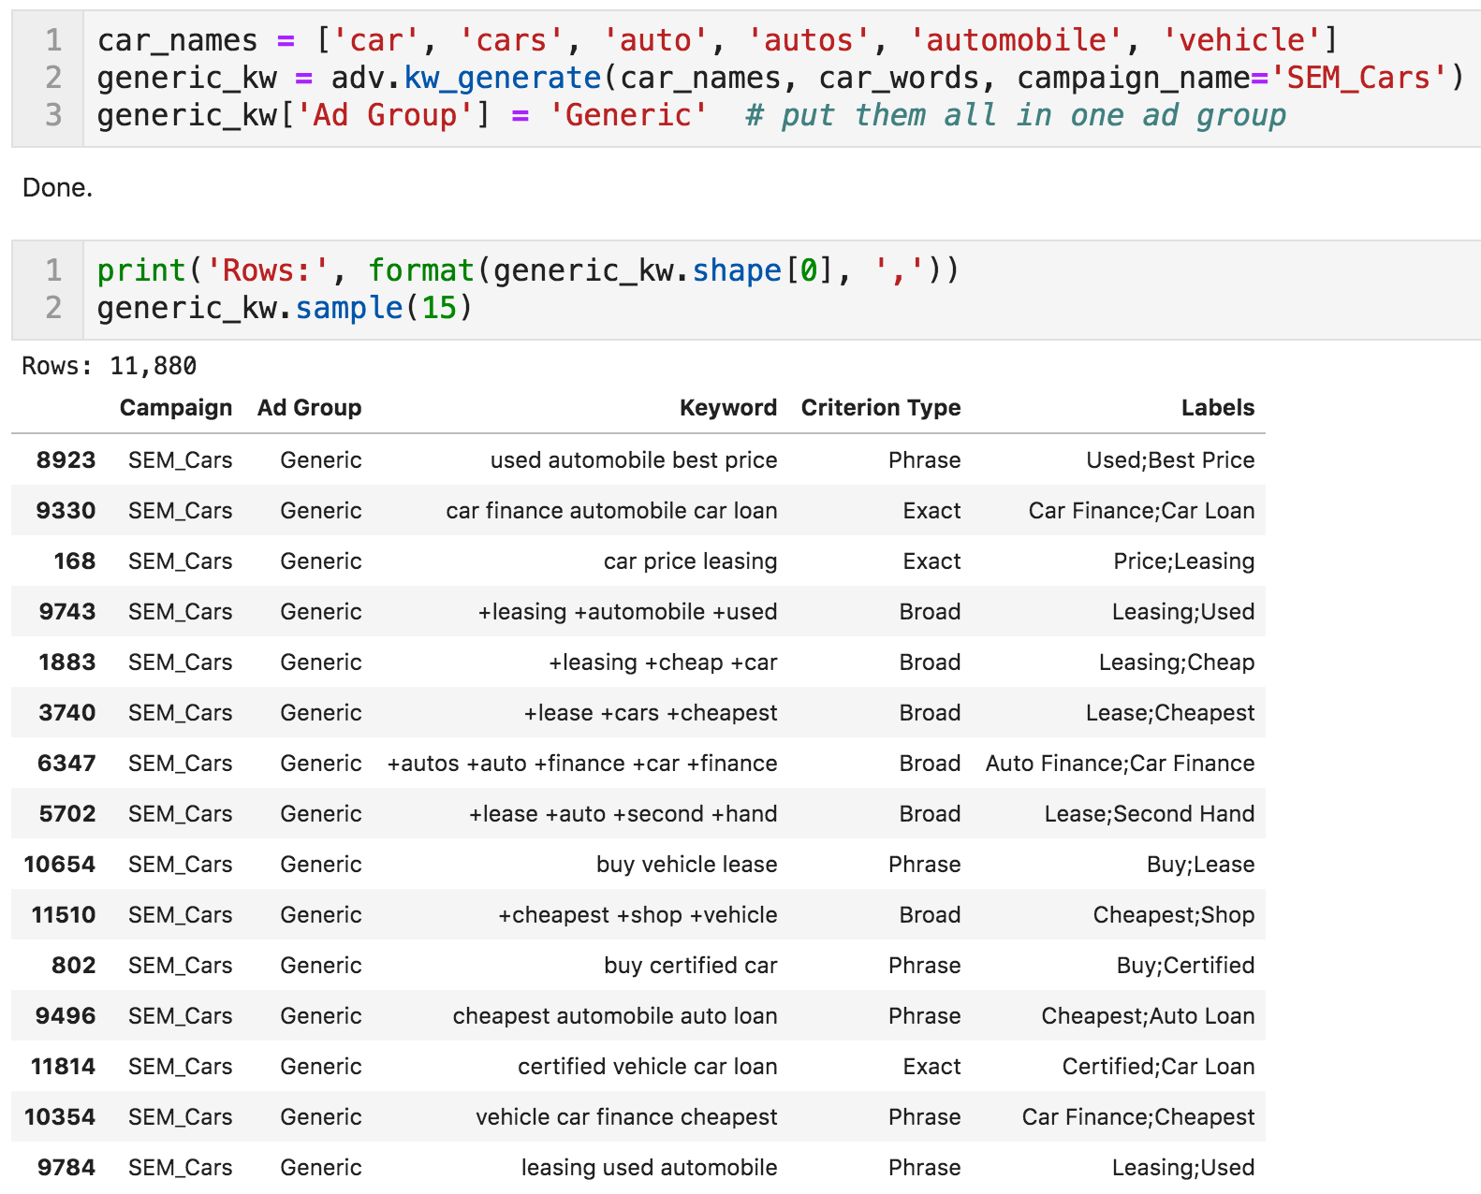The width and height of the screenshot is (1481, 1194).
Task: Click keyword '+cheapest +shop +vehicle'
Action: (x=638, y=915)
